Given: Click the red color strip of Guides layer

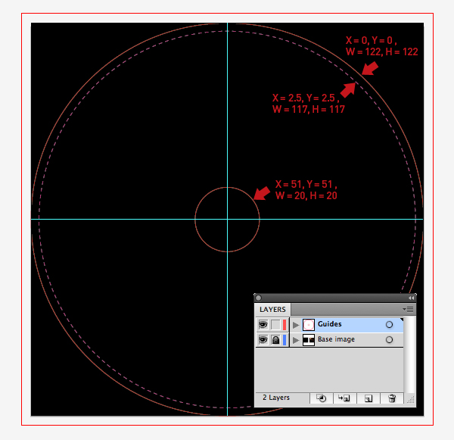Looking at the screenshot, I should coord(285,325).
